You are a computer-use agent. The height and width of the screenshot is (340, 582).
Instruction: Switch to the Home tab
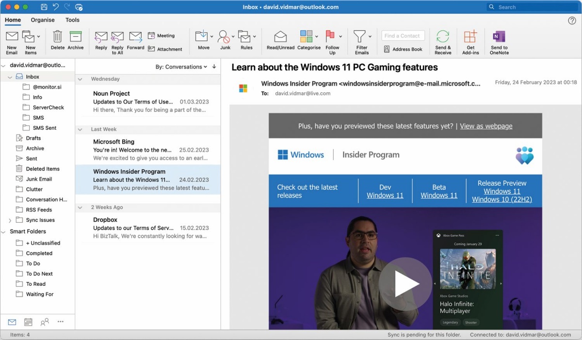pos(13,20)
